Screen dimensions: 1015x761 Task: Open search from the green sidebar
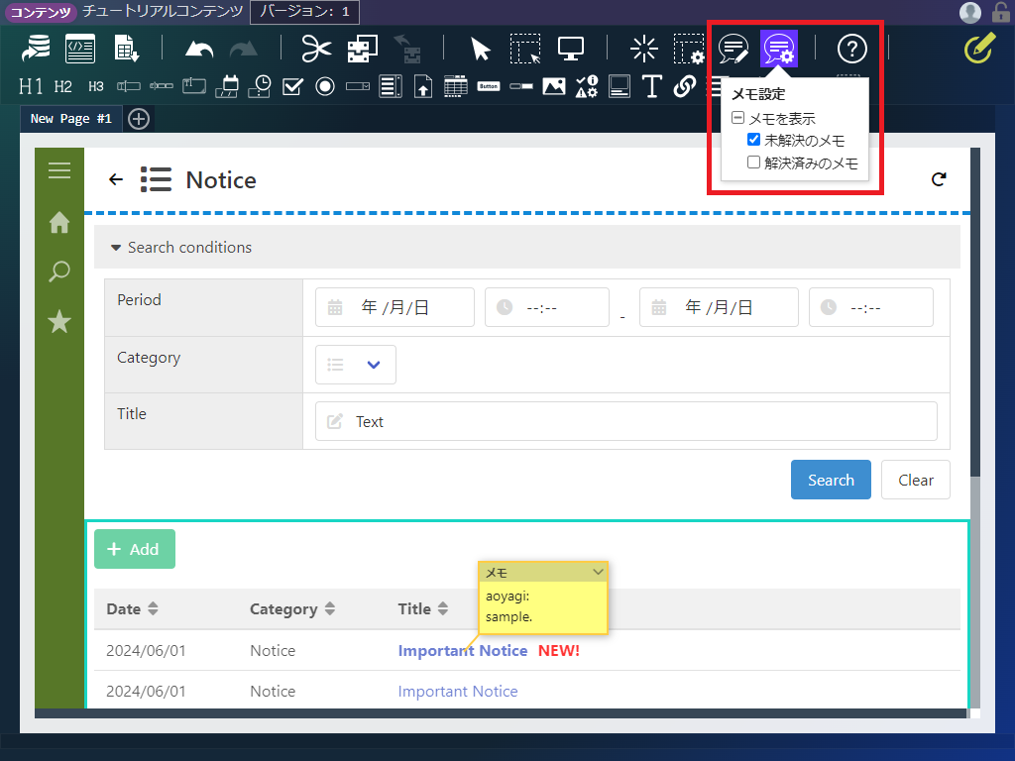click(58, 272)
